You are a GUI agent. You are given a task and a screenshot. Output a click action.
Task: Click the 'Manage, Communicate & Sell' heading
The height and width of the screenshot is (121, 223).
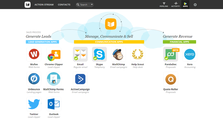pyautogui.click(x=109, y=37)
